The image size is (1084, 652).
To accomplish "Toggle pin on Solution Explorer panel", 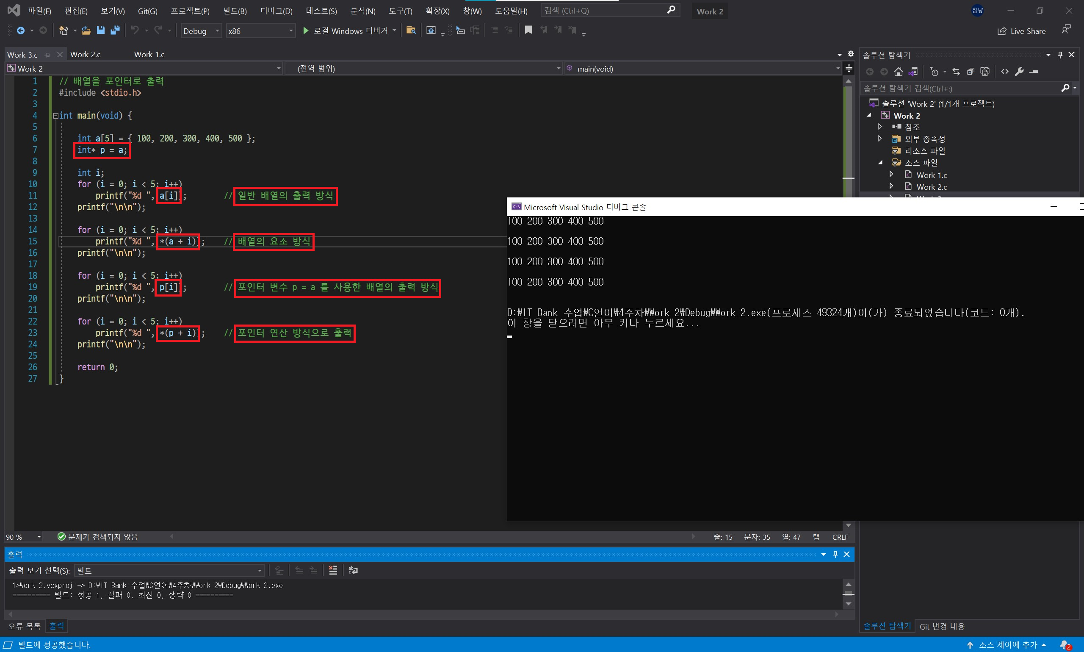I will pos(1060,55).
